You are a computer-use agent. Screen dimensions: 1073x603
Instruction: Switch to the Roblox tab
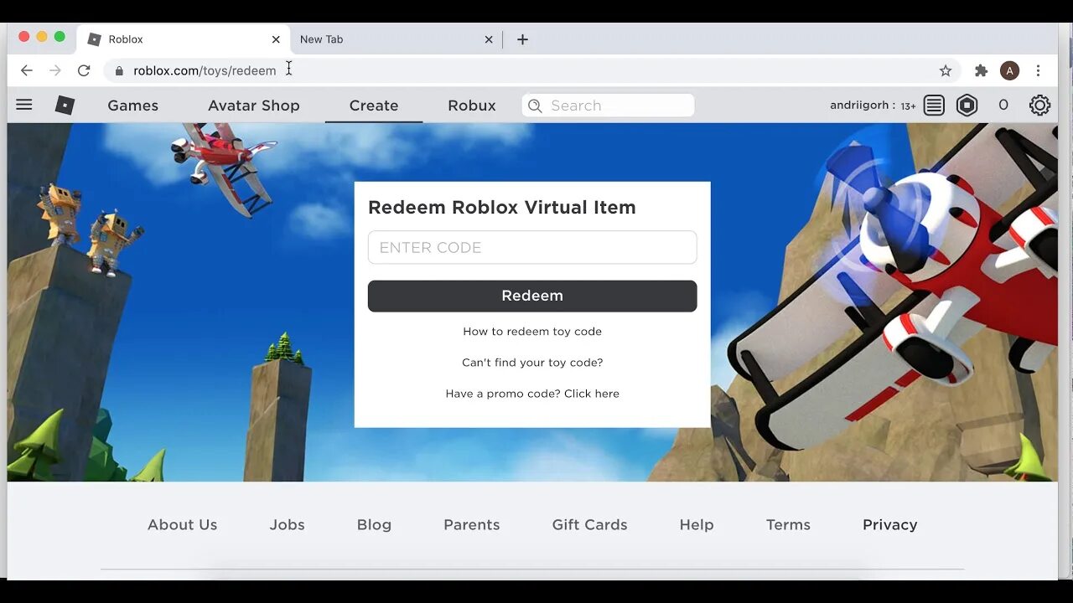pyautogui.click(x=184, y=39)
